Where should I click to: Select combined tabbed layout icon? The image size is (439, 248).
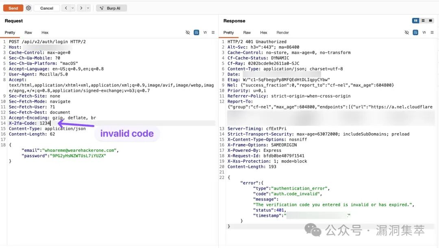pos(430,21)
